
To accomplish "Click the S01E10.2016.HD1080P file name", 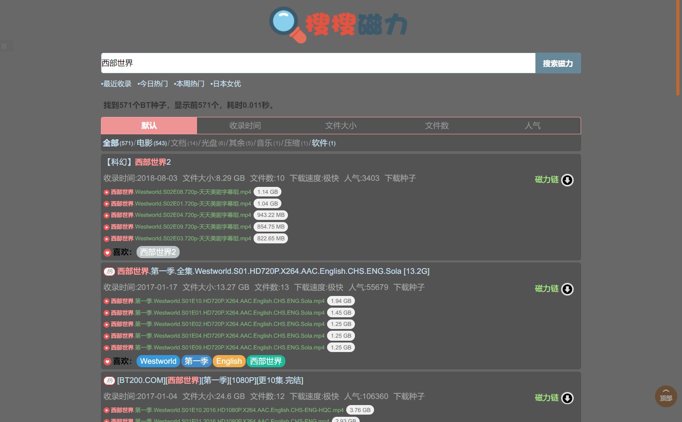I will pos(227,410).
